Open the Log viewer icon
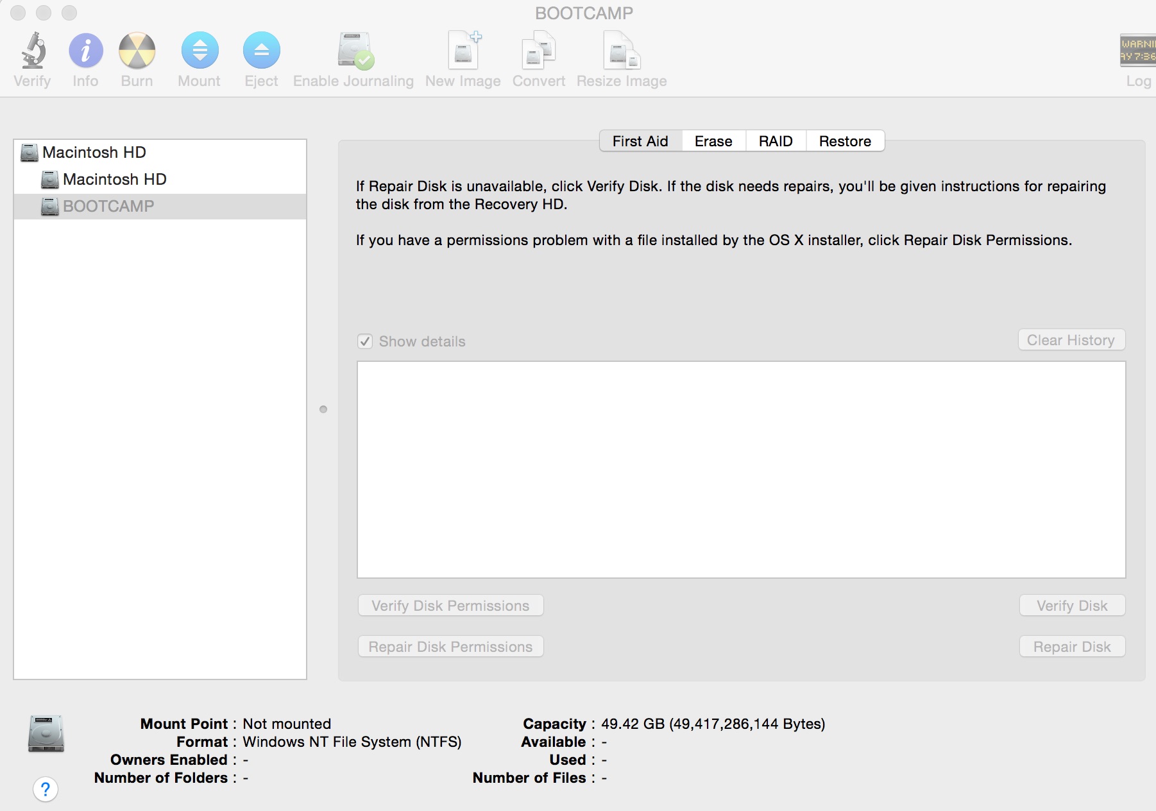 coord(1137,51)
